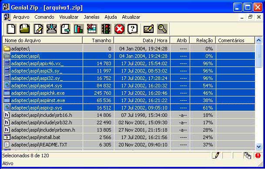Open the Ajuda menu
This screenshot has width=265, height=169.
point(111,17)
